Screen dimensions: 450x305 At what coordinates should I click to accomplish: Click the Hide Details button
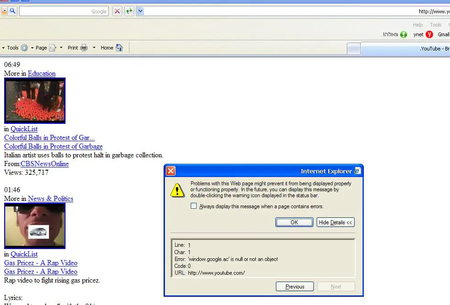[335, 222]
